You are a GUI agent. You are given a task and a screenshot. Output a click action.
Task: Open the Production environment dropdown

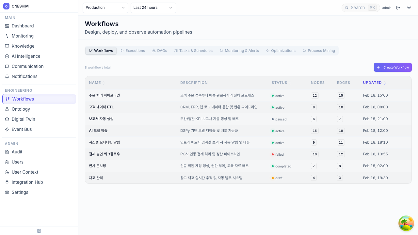tap(105, 8)
